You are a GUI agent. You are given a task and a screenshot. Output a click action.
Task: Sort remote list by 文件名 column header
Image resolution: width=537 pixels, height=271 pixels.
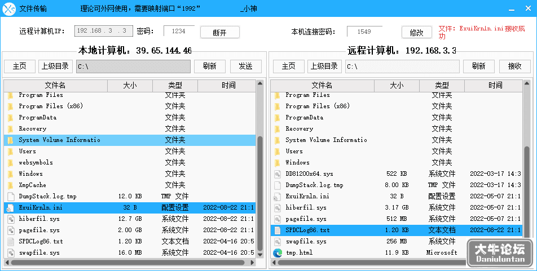(322, 86)
